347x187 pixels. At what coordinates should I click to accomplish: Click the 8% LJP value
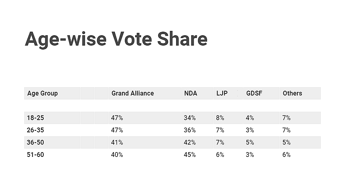tap(220, 118)
